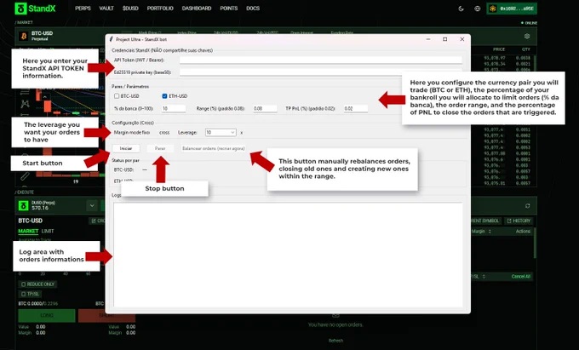Image resolution: width=579 pixels, height=350 pixels.
Task: Click the PRICE column header in the order book
Action: 499,49
